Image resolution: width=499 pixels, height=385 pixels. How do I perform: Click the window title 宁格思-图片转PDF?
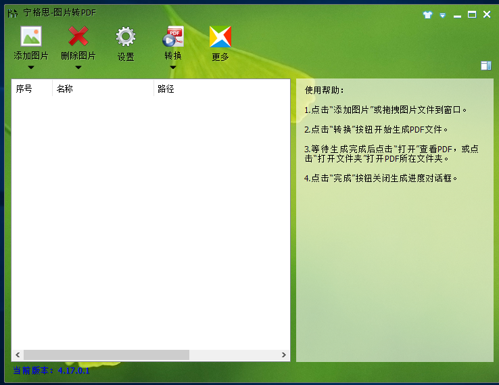pyautogui.click(x=60, y=13)
